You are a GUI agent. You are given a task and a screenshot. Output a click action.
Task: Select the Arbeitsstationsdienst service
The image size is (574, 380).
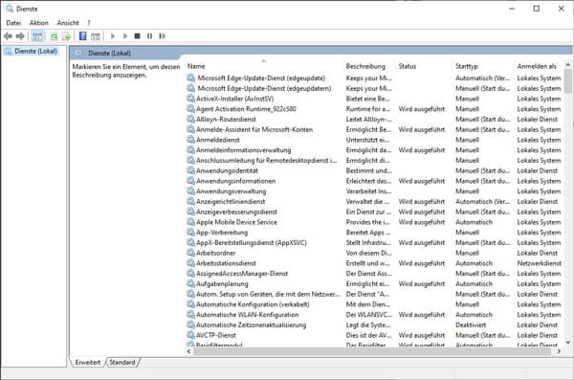[374, 262]
